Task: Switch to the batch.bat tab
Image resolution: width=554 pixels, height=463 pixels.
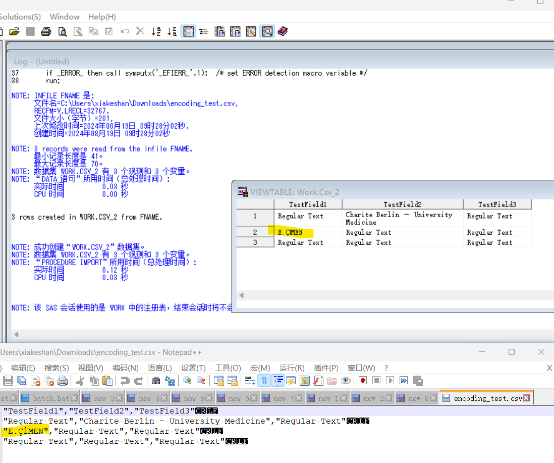Action: 51,398
